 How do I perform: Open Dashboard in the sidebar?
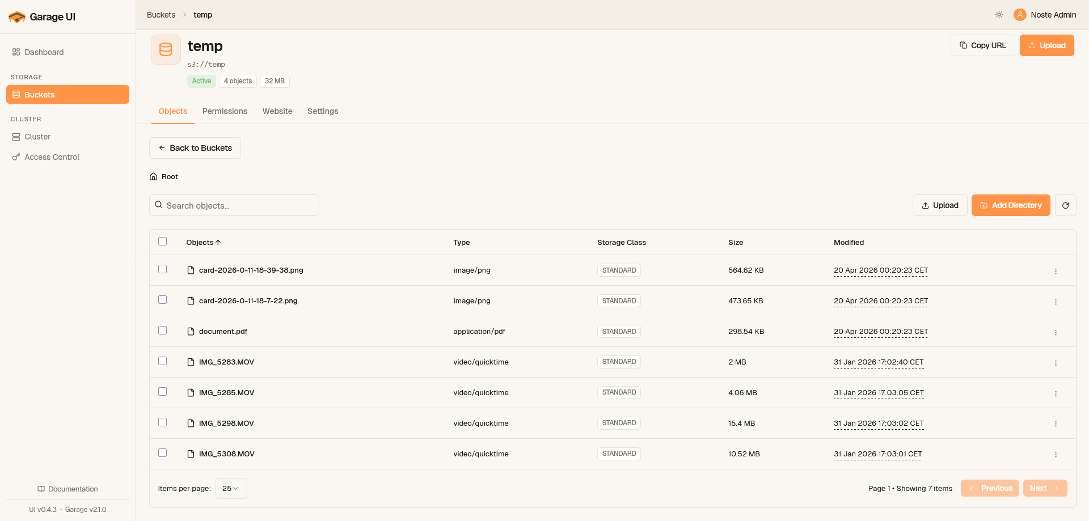pos(67,52)
